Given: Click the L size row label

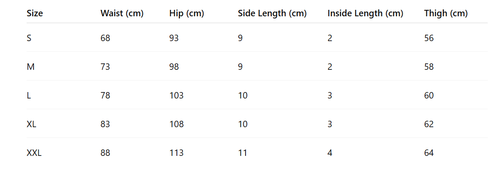Looking at the screenshot, I should [x=28, y=95].
